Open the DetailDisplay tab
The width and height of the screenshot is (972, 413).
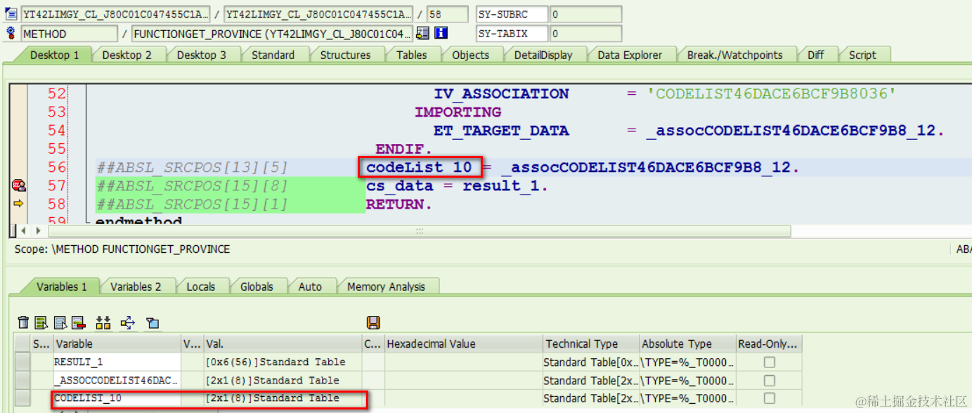[x=543, y=55]
